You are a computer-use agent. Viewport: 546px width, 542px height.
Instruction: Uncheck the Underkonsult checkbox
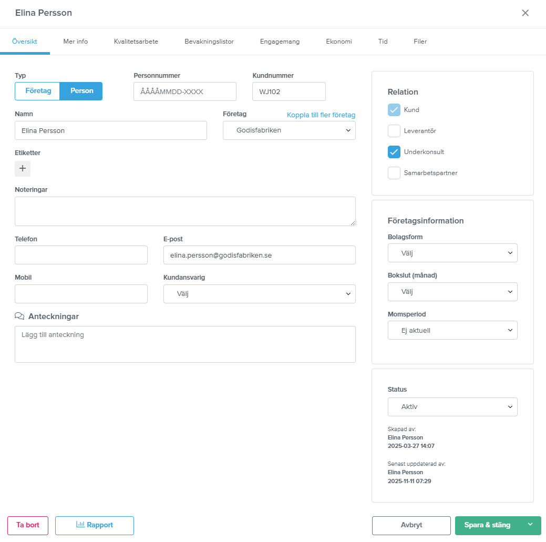(x=394, y=152)
